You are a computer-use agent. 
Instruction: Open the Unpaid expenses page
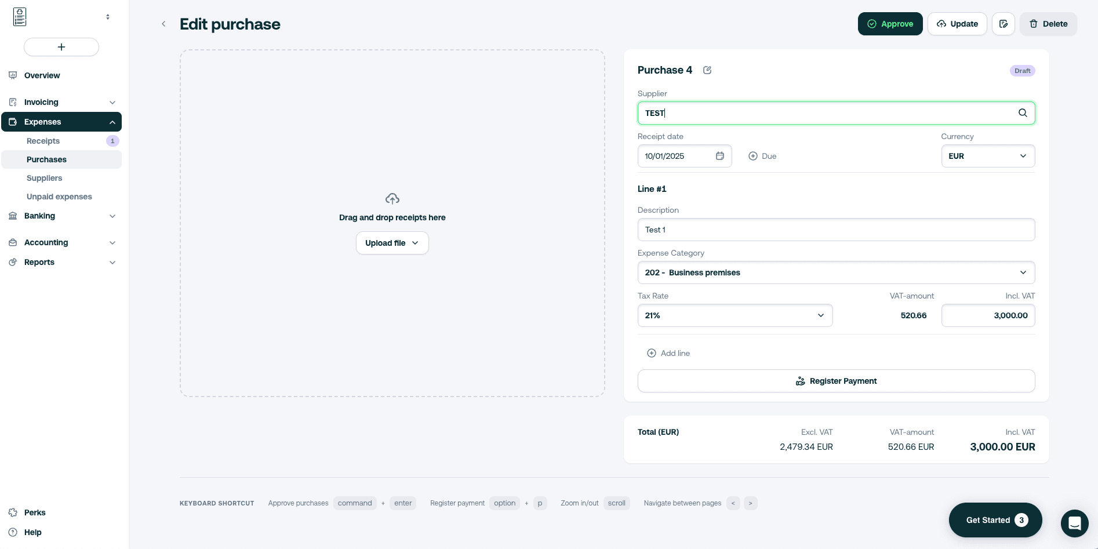[x=59, y=197]
